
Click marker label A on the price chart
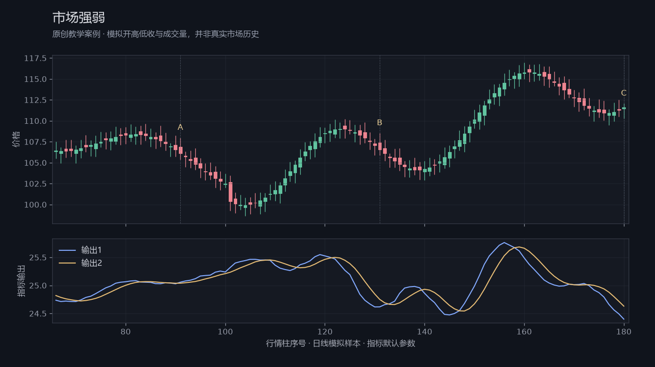180,128
